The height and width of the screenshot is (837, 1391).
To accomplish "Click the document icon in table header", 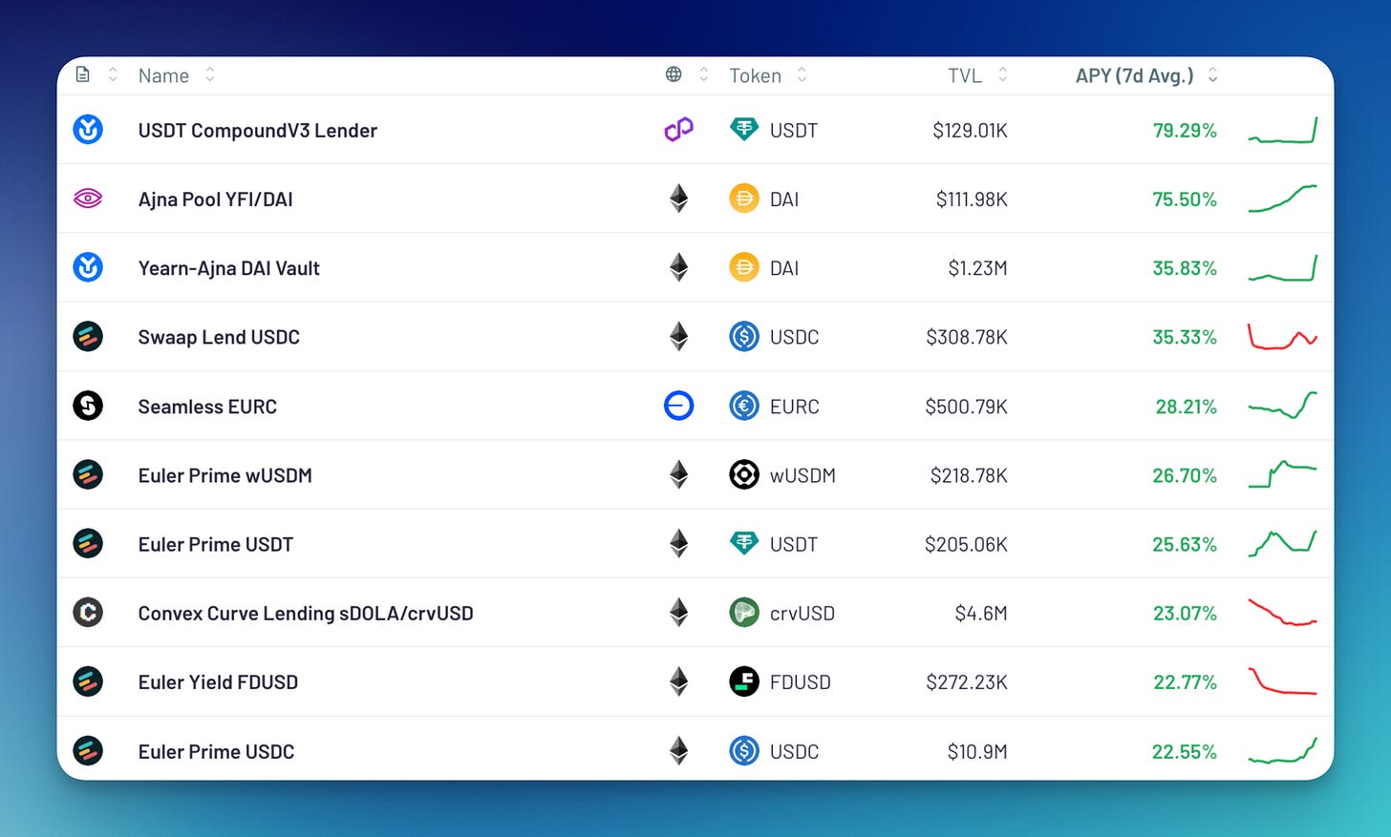I will point(83,74).
